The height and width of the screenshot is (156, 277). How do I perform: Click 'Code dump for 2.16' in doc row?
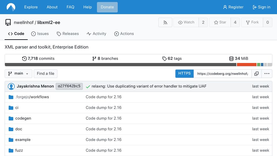tap(104, 129)
